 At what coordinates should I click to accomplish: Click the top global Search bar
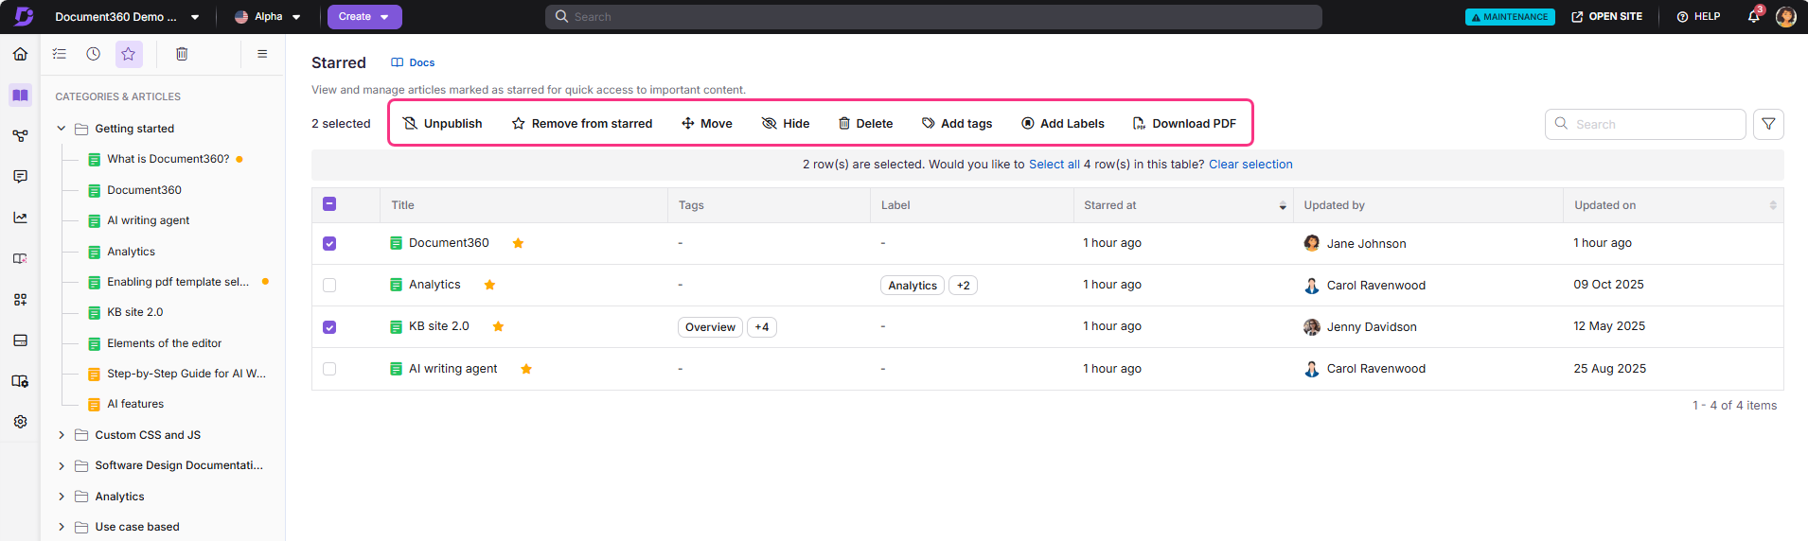pos(933,17)
